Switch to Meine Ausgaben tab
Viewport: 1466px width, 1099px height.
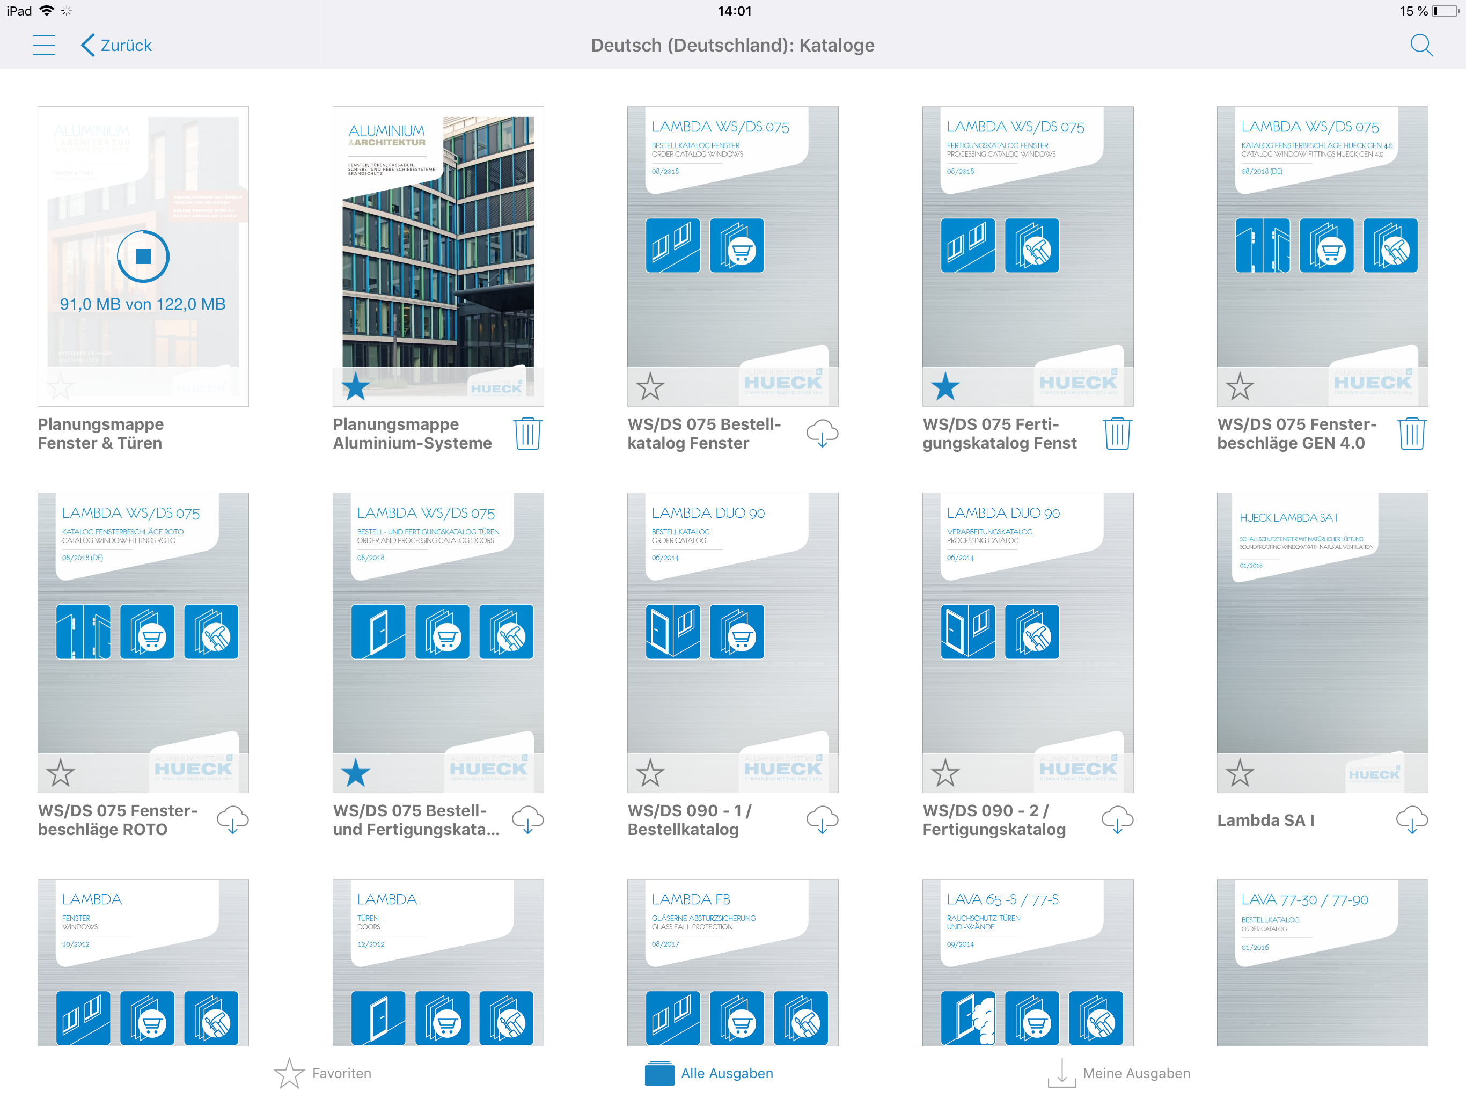click(1119, 1073)
